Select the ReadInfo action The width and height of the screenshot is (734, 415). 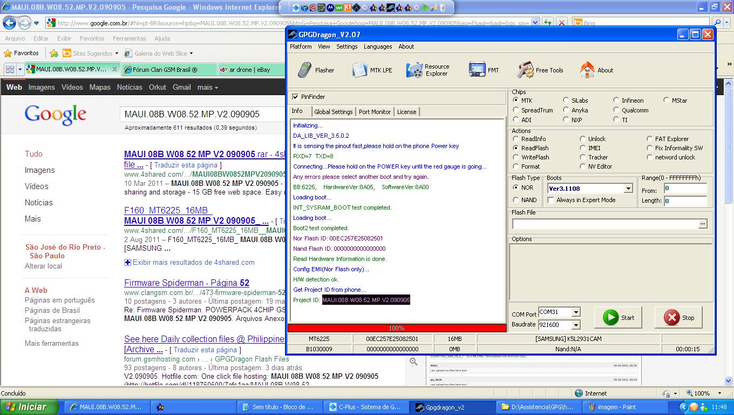515,139
